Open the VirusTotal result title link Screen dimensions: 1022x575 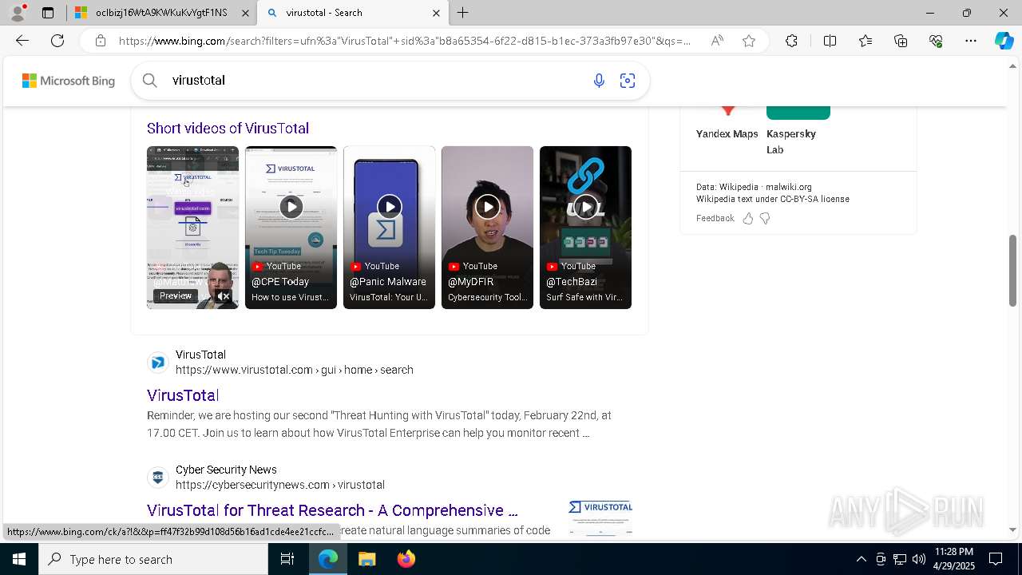coord(183,395)
